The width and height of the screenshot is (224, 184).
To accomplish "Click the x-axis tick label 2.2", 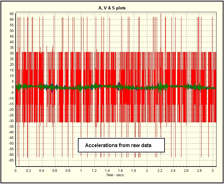I will click(160, 171).
